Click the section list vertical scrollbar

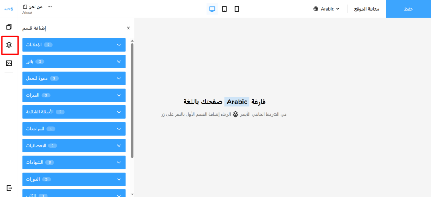point(132,101)
